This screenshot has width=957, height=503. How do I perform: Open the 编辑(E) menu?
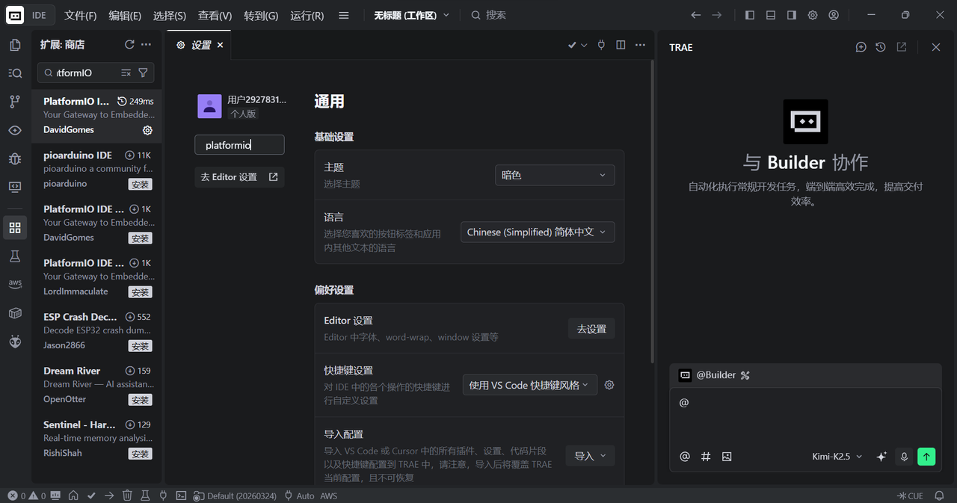coord(125,15)
